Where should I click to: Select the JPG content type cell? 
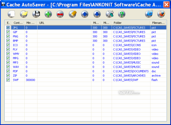click(x=18, y=28)
